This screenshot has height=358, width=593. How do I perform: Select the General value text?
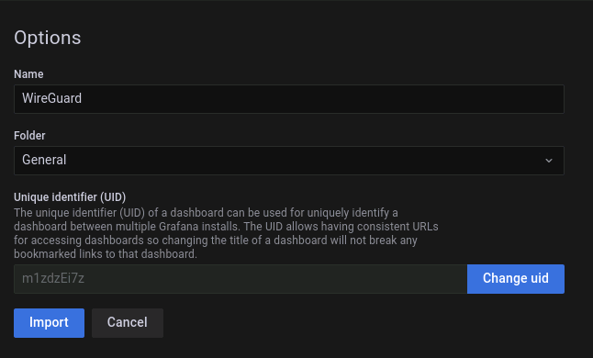point(44,160)
